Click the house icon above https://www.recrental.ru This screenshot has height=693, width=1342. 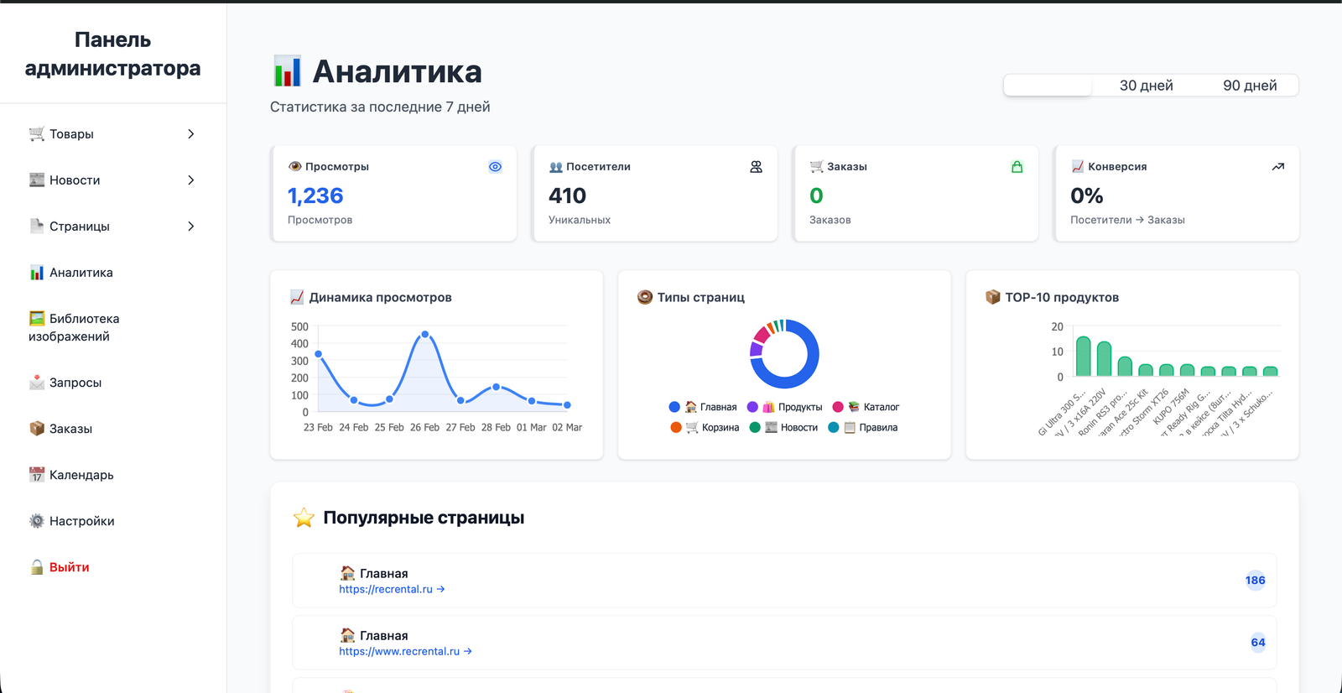(347, 635)
